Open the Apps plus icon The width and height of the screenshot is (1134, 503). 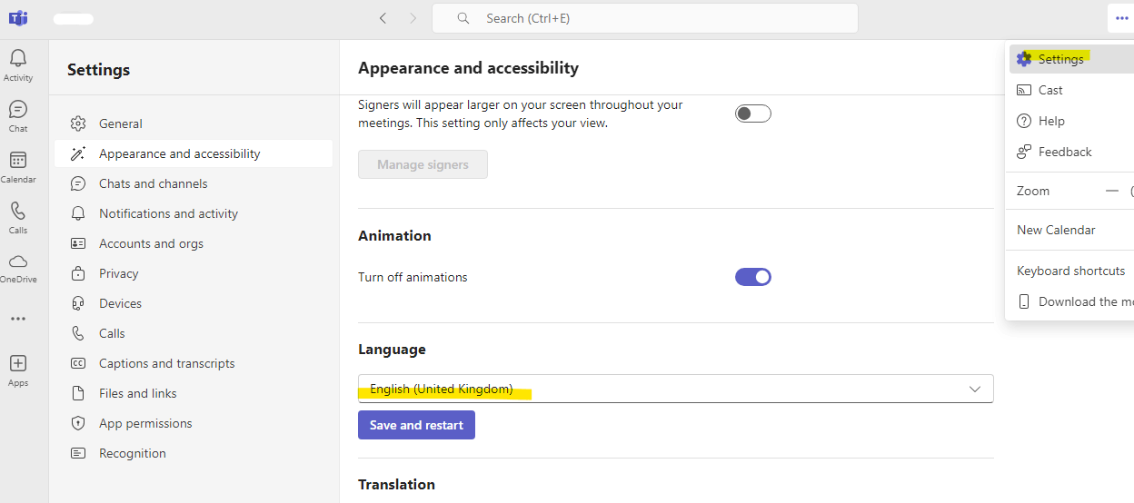point(18,364)
